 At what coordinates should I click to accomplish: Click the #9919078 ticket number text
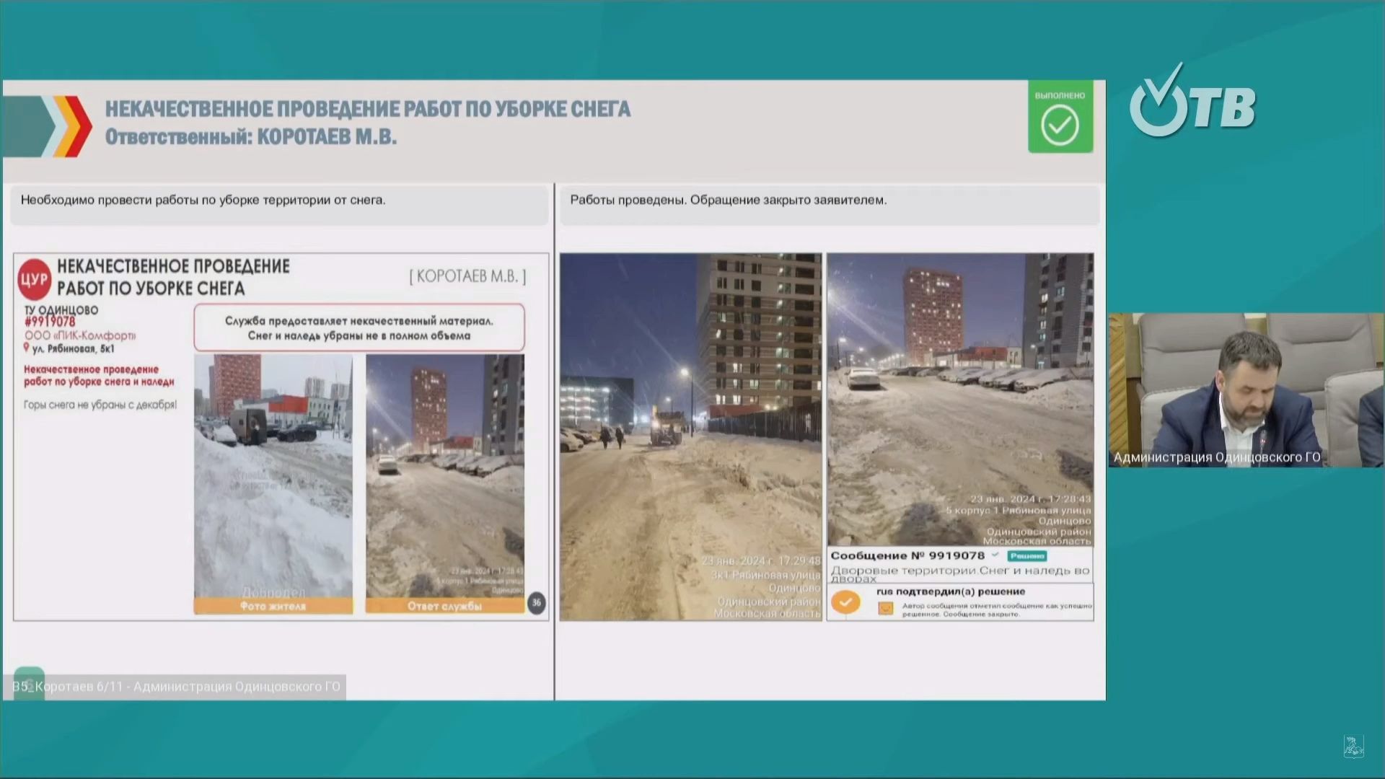(50, 322)
